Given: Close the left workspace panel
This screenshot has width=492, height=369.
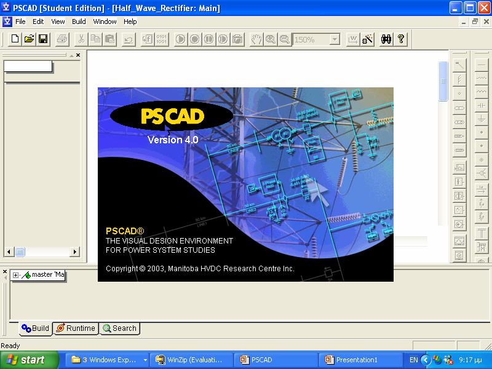Looking at the screenshot, I should [x=78, y=55].
